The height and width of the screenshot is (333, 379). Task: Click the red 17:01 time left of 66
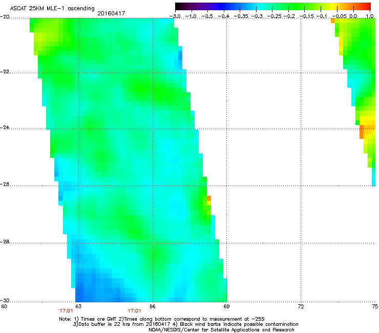(x=134, y=311)
